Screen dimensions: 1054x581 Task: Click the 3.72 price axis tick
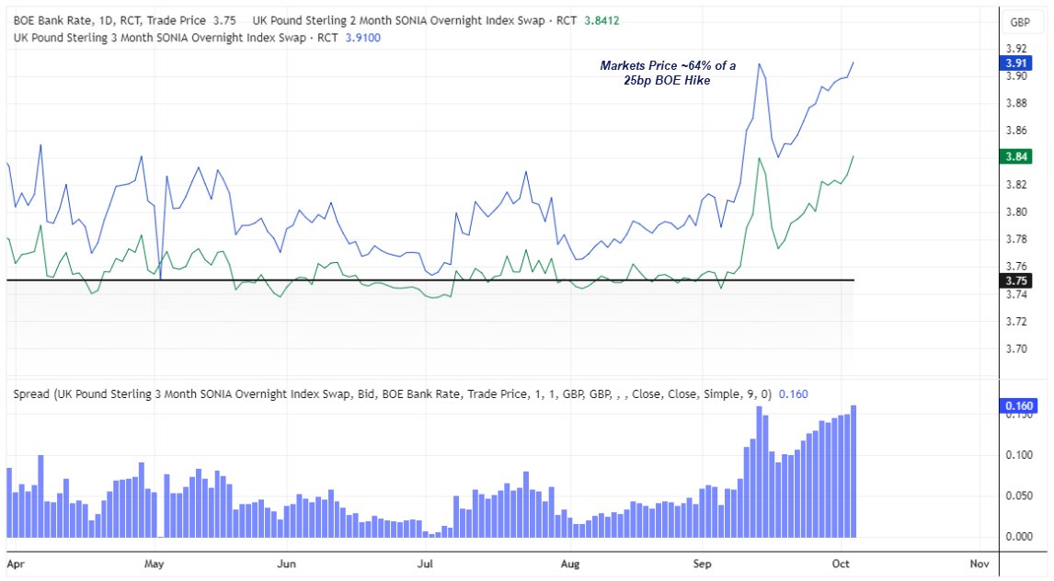pos(1015,322)
